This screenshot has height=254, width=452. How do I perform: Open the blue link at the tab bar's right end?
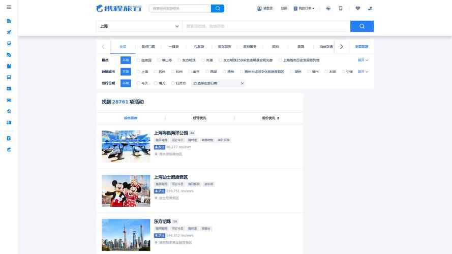point(361,46)
